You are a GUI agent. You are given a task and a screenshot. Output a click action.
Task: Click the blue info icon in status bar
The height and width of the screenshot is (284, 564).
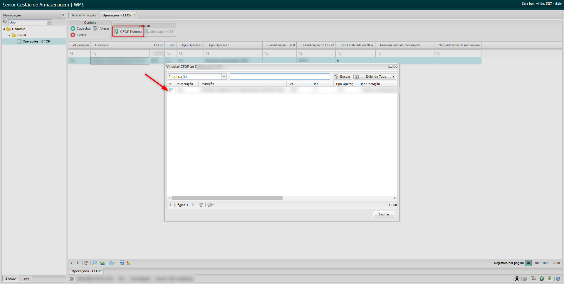click(x=558, y=279)
